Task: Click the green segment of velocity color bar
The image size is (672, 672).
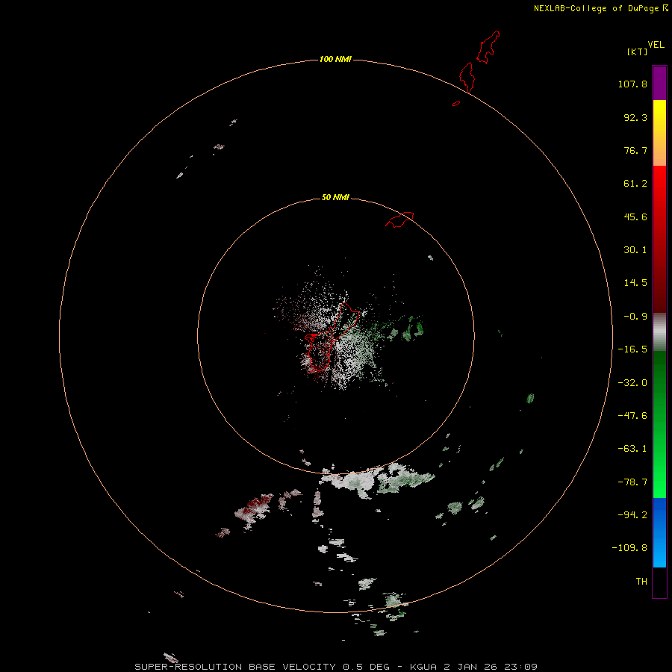Action: (659, 424)
